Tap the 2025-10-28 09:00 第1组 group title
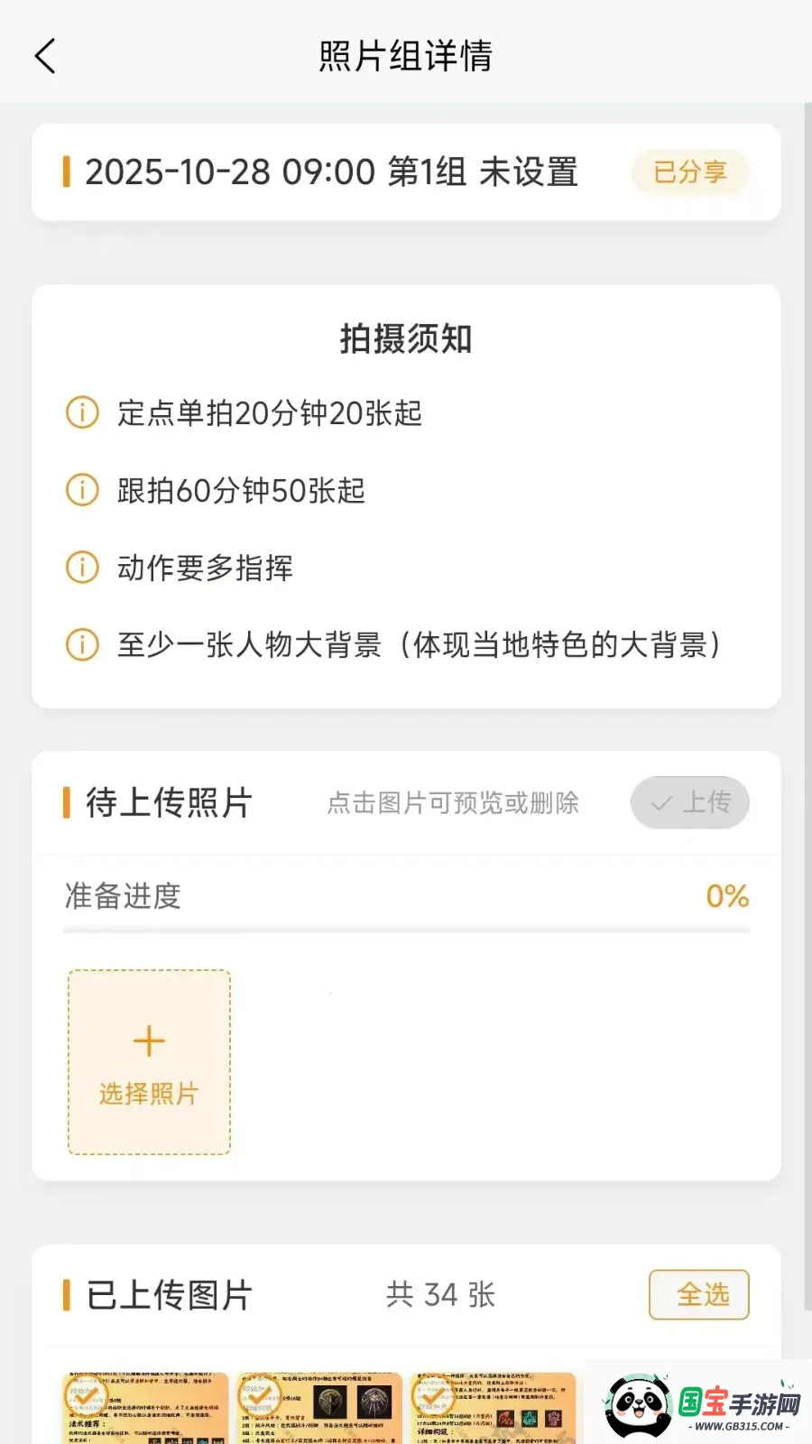This screenshot has width=812, height=1444. click(x=331, y=171)
